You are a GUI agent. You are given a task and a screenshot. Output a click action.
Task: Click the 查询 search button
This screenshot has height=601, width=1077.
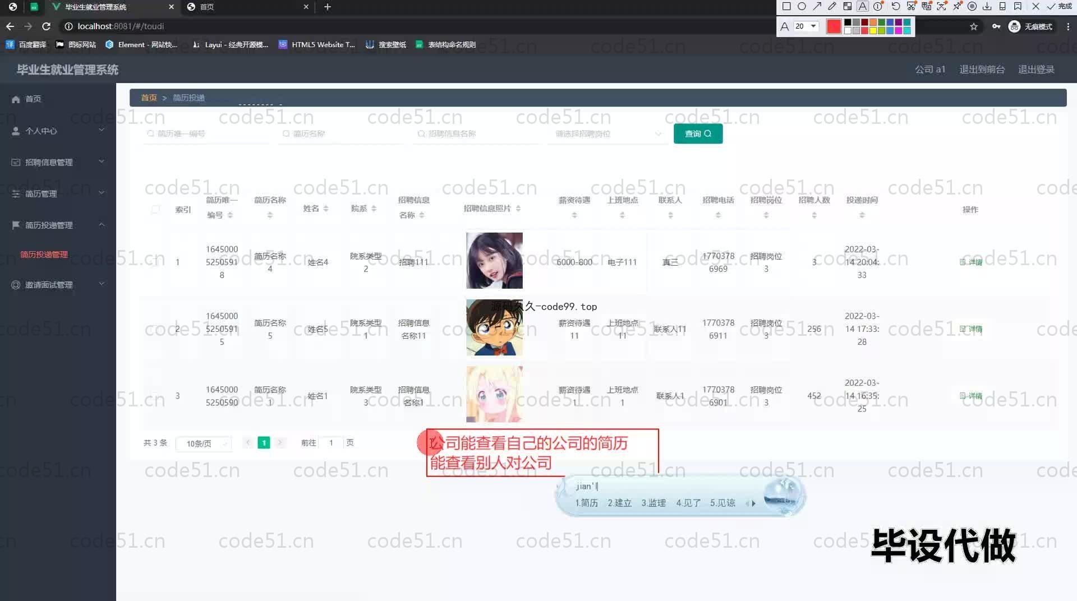tap(698, 133)
